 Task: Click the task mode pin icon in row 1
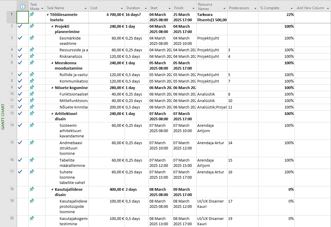point(32,14)
